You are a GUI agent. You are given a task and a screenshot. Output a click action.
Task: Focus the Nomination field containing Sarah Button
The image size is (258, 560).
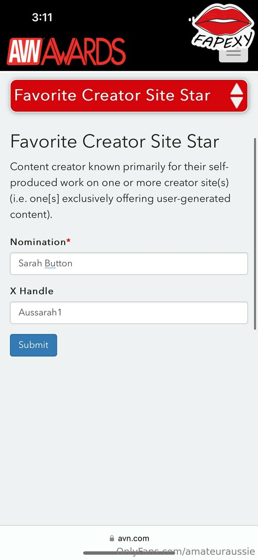click(x=129, y=263)
